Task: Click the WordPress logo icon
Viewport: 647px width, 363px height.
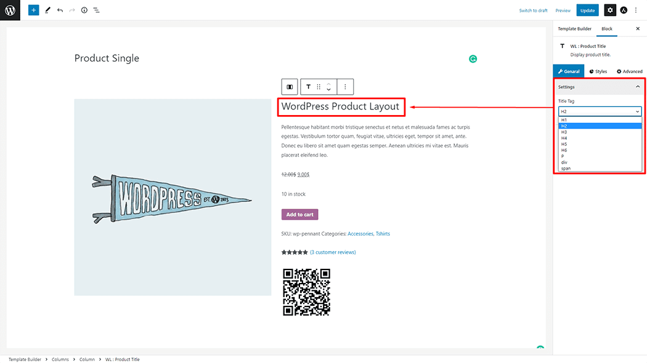Action: (x=10, y=10)
